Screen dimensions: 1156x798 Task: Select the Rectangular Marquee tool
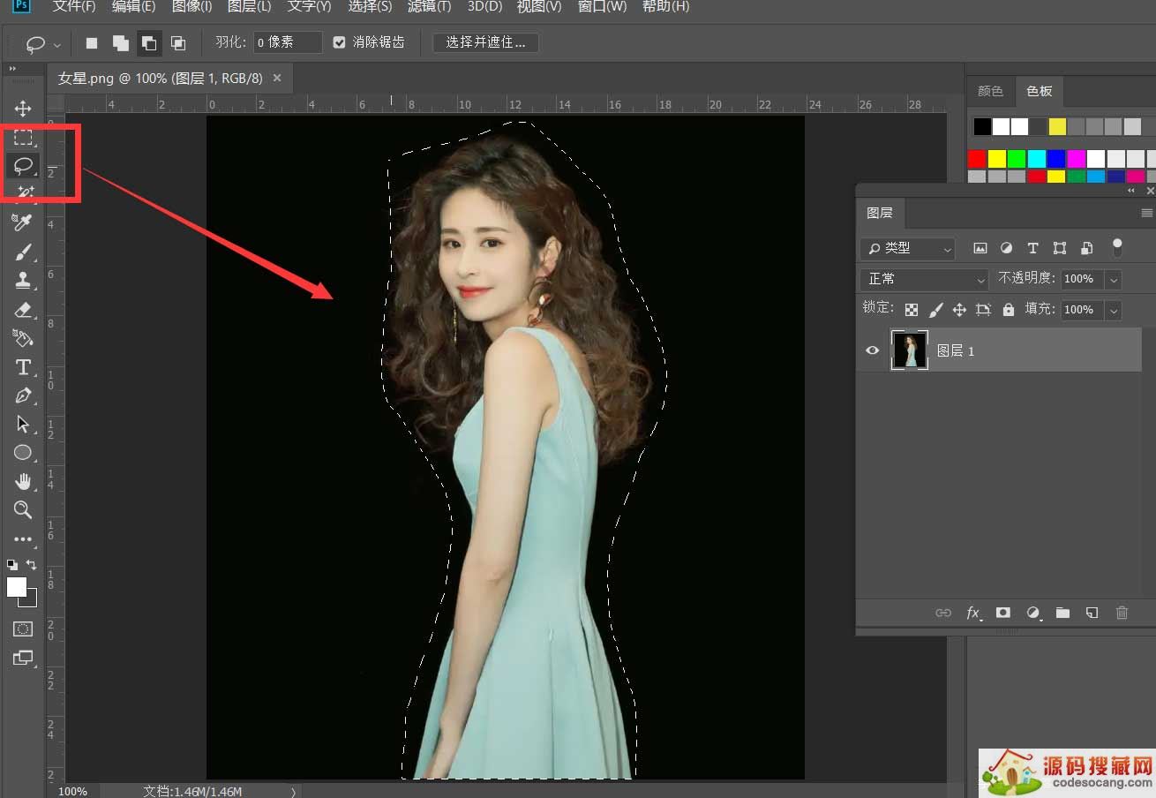coord(23,138)
